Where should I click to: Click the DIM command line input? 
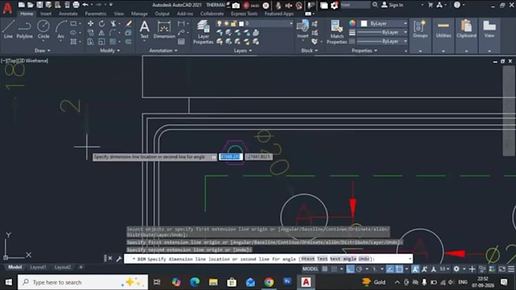click(268, 259)
